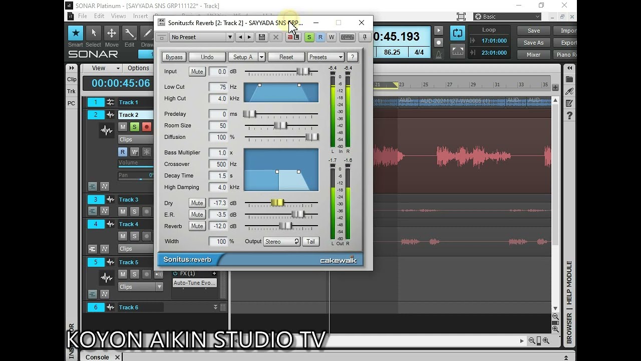The image size is (641, 361).
Task: Mute Track 3 with M button
Action: click(x=123, y=212)
